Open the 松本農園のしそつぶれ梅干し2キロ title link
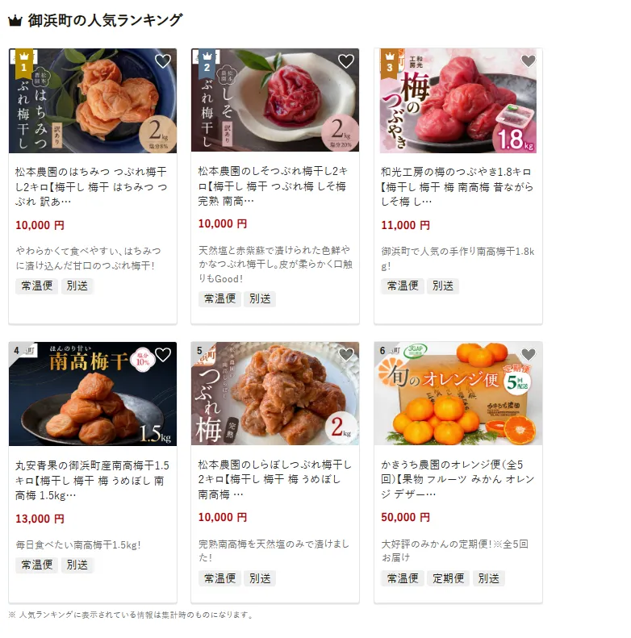 [273, 186]
